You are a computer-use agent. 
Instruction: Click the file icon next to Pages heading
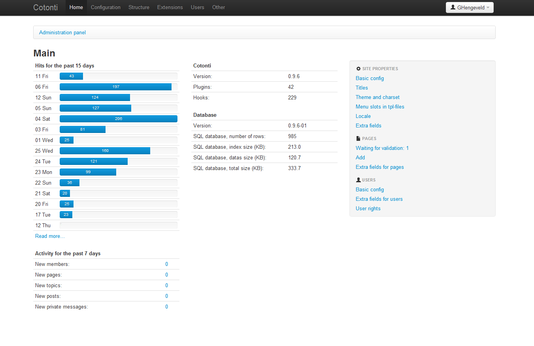tap(359, 138)
